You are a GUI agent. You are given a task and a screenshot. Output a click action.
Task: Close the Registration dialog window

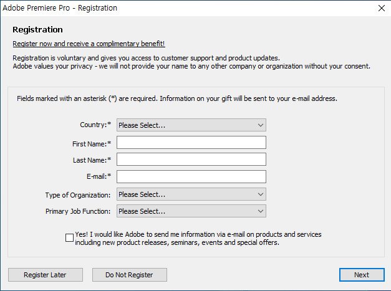pyautogui.click(x=381, y=8)
